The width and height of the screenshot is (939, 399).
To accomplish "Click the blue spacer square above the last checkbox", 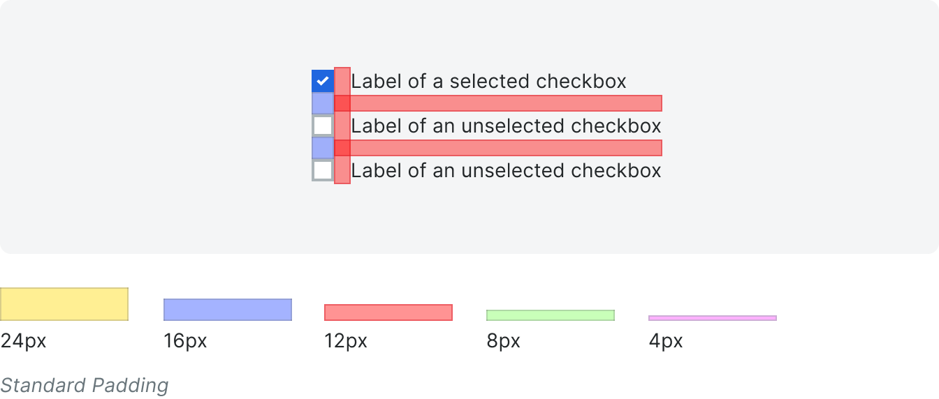I will pyautogui.click(x=323, y=148).
